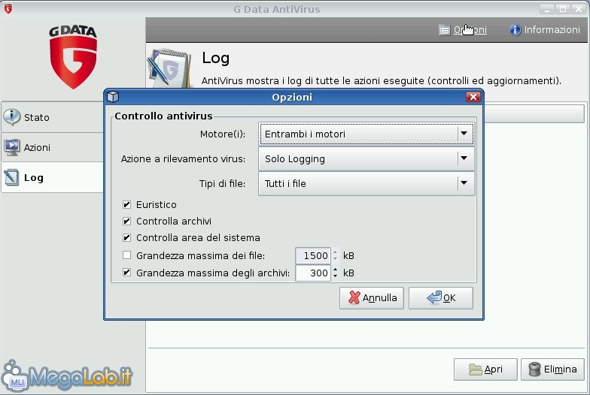The height and width of the screenshot is (395, 590).
Task: Click the Log heading text
Action: 215,59
